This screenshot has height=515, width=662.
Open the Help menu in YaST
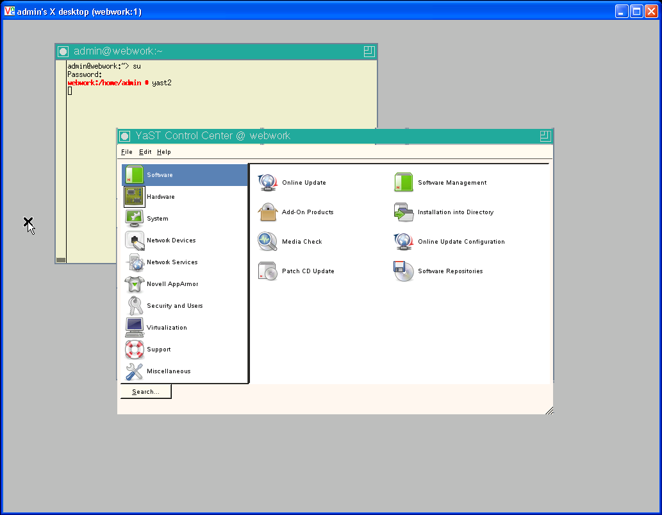(164, 152)
